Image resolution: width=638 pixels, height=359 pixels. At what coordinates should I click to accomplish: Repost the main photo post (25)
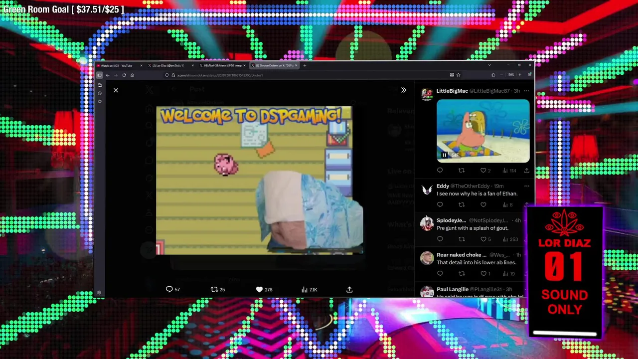218,289
